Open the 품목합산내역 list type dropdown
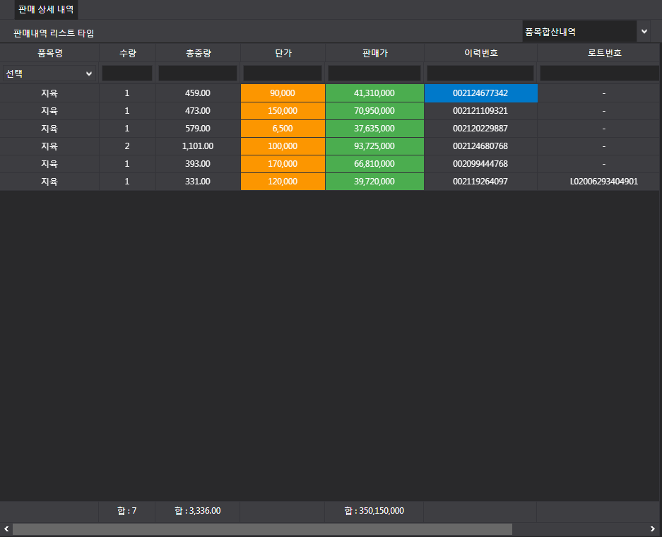The image size is (662, 537). (586, 32)
